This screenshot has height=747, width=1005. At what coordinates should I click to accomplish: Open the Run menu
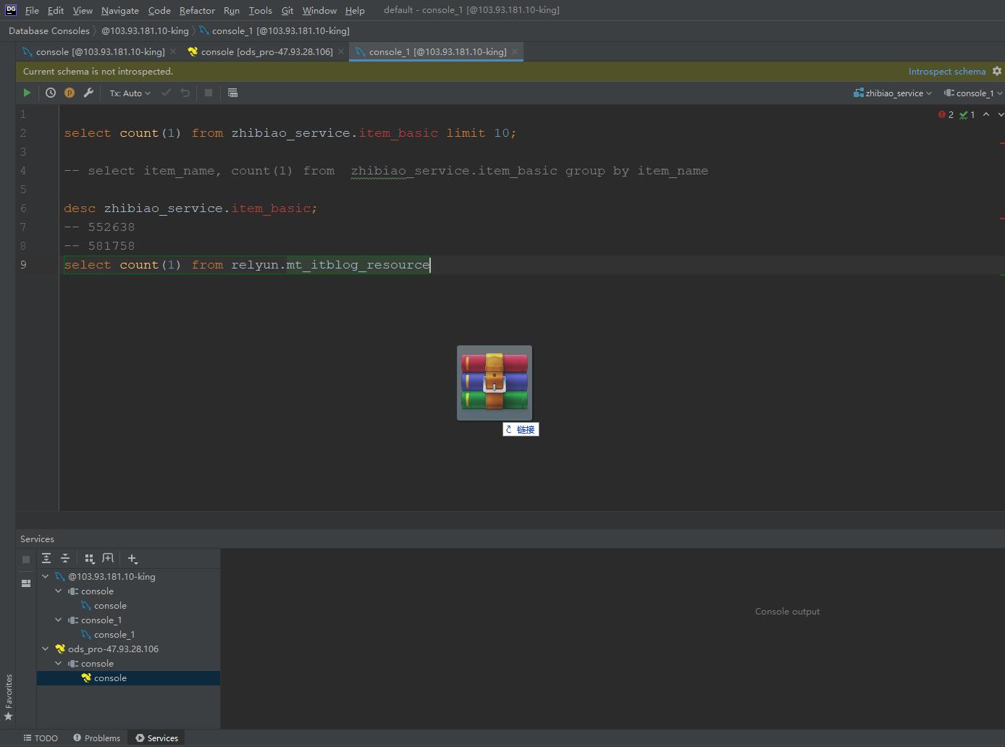(x=232, y=10)
